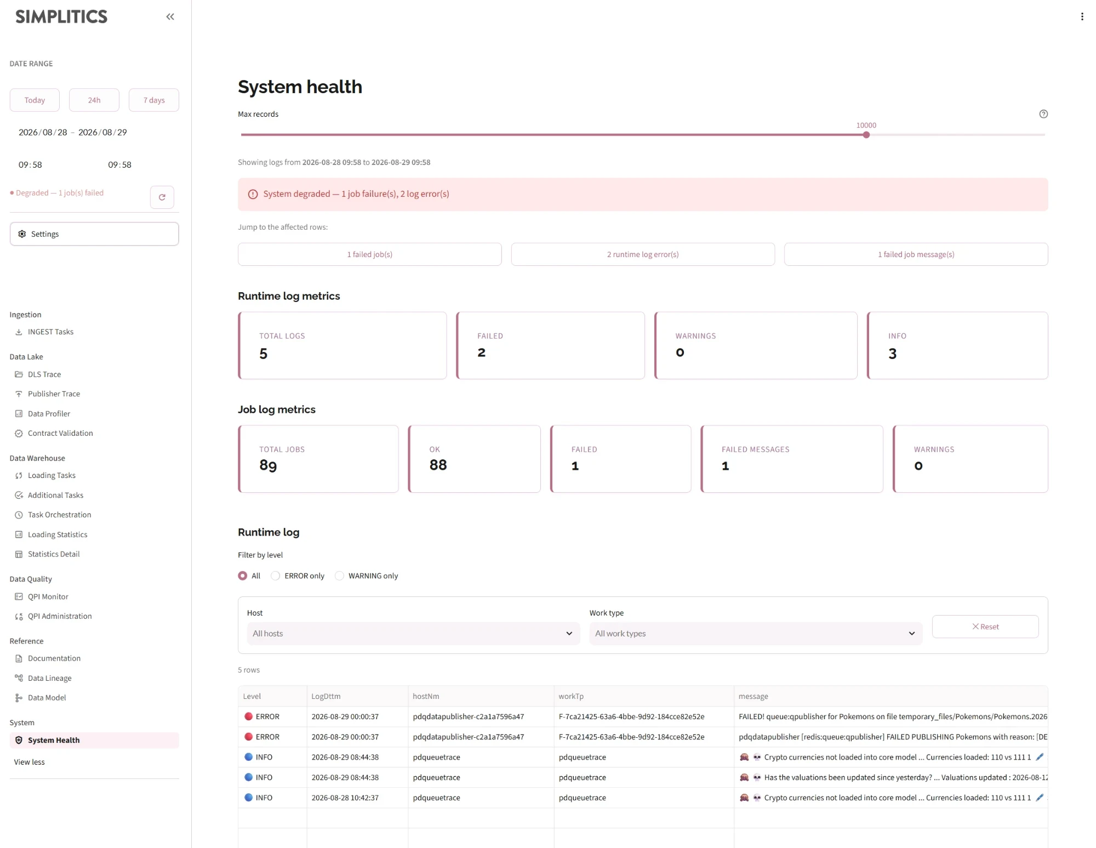
Task: Click the TOTAL LOGS 5 metric card
Action: pos(342,345)
